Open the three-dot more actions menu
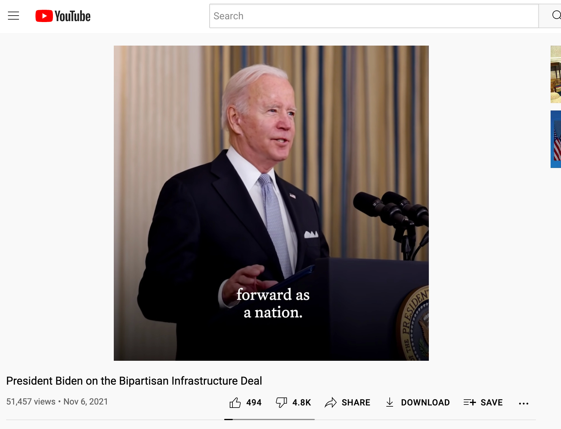This screenshot has width=561, height=429. tap(524, 404)
